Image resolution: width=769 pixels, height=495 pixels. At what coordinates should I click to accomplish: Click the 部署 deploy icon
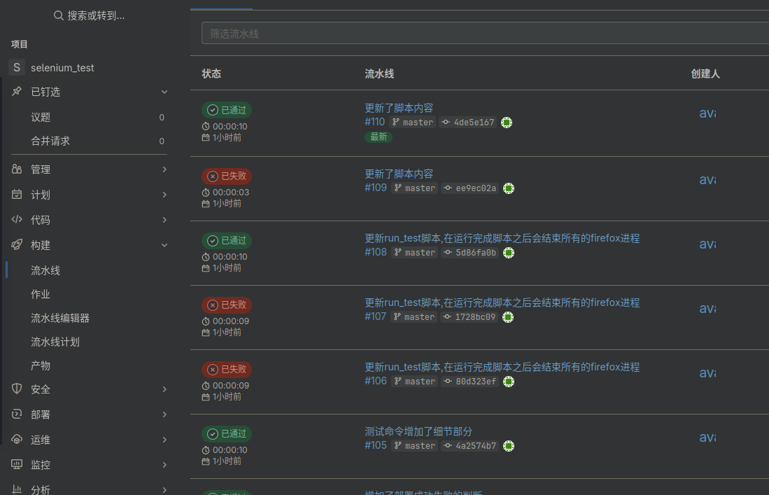tap(17, 414)
